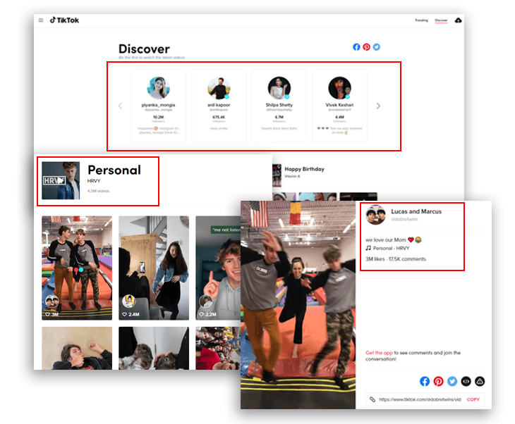Share Discover page on Twitter

pos(377,47)
